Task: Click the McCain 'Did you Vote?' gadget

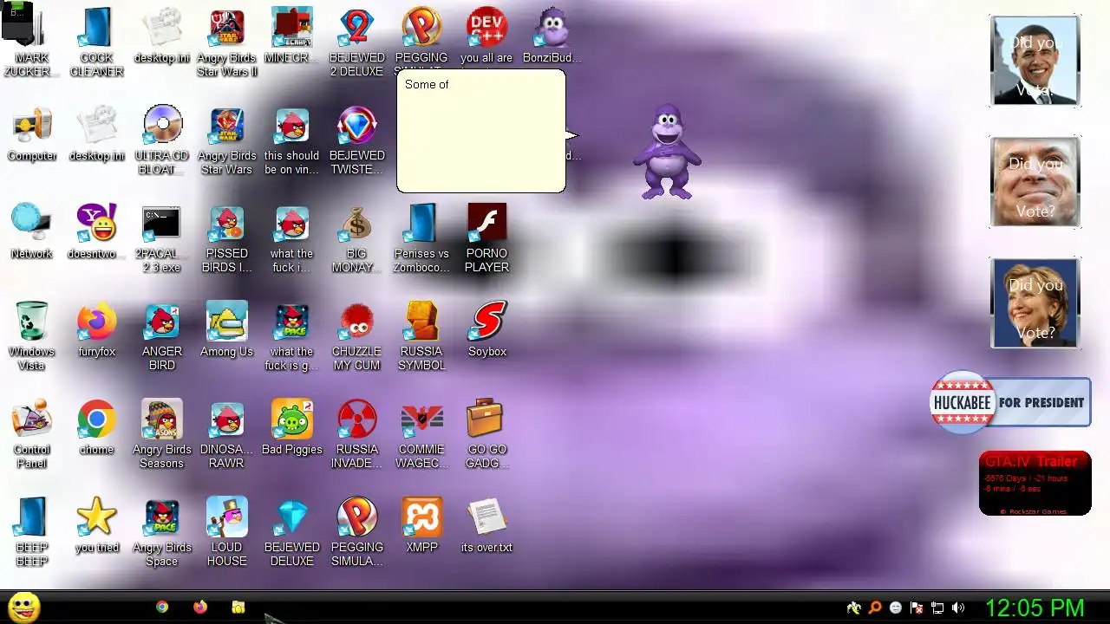Action: pyautogui.click(x=1035, y=182)
